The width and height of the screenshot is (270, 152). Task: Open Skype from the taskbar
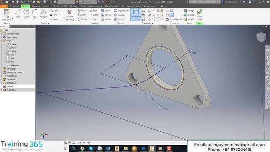click(91, 148)
